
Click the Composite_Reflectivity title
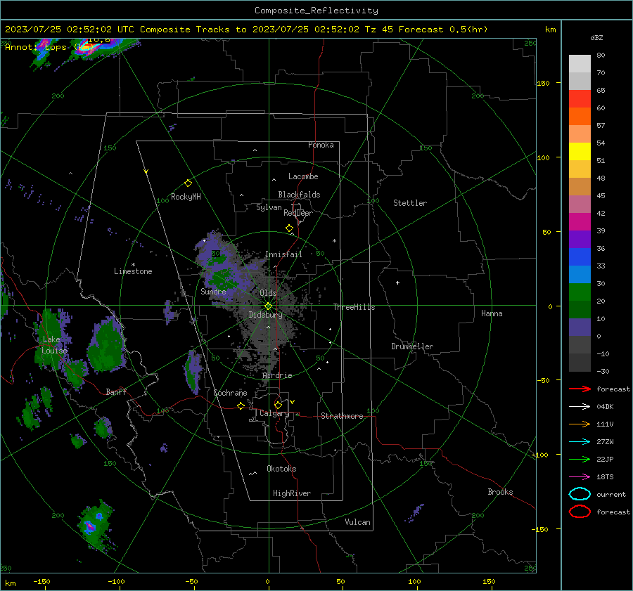(x=316, y=11)
